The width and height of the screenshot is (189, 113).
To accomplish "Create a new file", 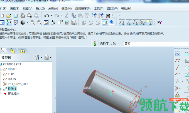I will pos(2,16).
